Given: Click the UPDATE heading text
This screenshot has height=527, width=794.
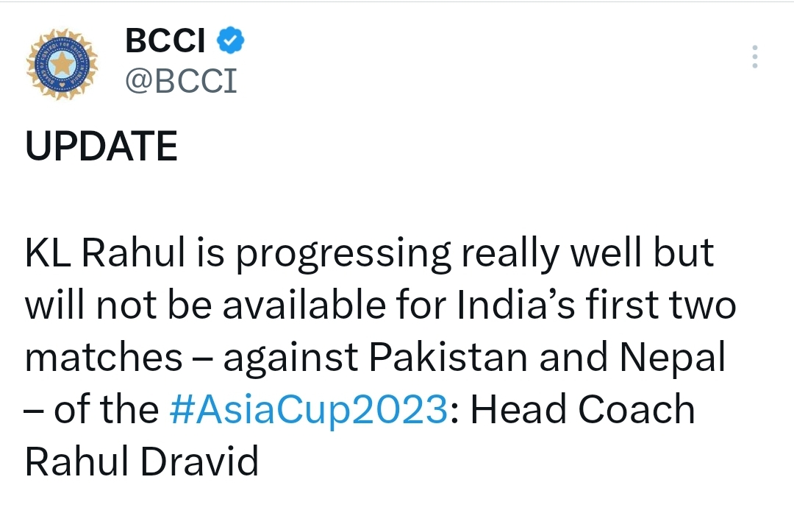Looking at the screenshot, I should tap(101, 146).
